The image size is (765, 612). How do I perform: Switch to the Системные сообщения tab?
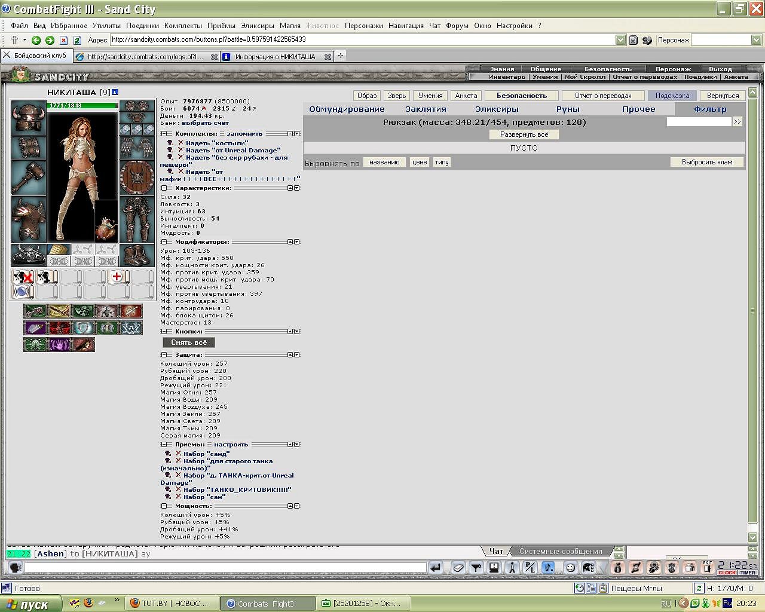[x=561, y=551]
